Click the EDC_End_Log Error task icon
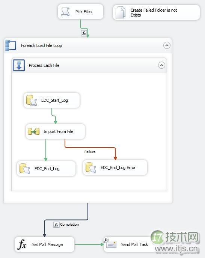This screenshot has height=258, width=205. tap(91, 167)
